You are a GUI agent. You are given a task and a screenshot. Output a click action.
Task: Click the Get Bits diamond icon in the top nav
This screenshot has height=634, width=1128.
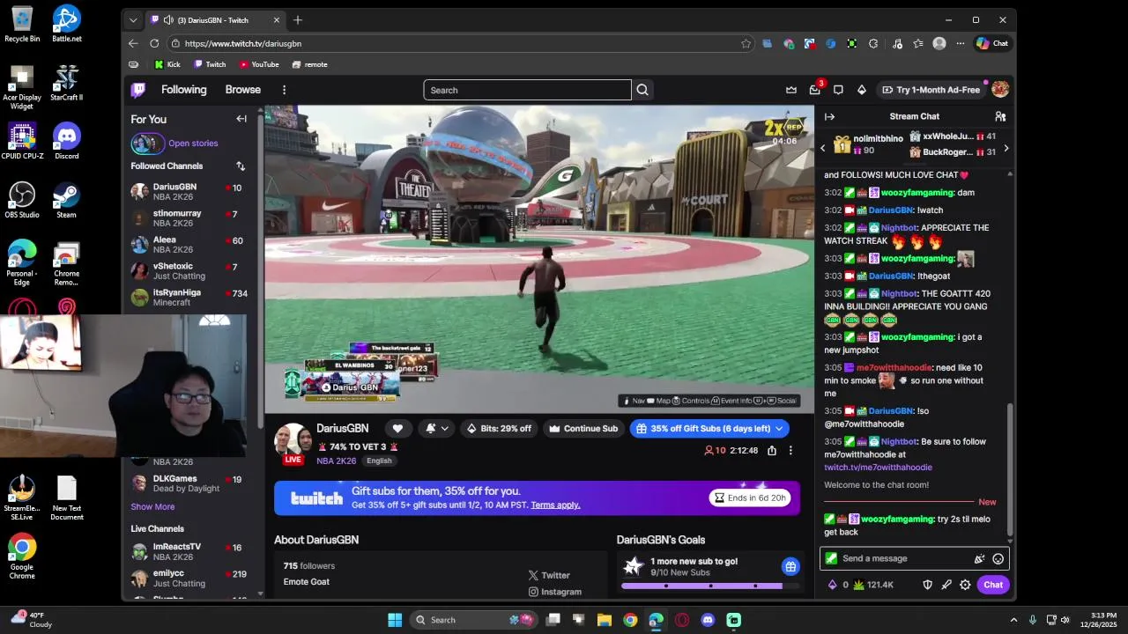862,90
